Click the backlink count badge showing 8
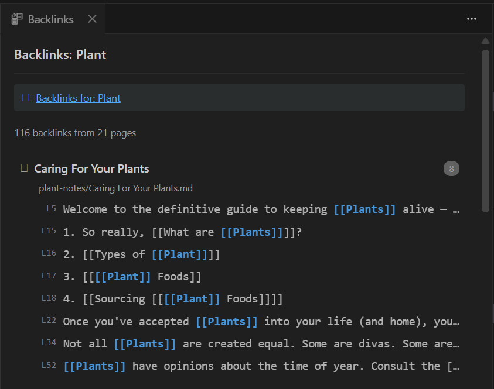The height and width of the screenshot is (389, 494). [x=451, y=168]
